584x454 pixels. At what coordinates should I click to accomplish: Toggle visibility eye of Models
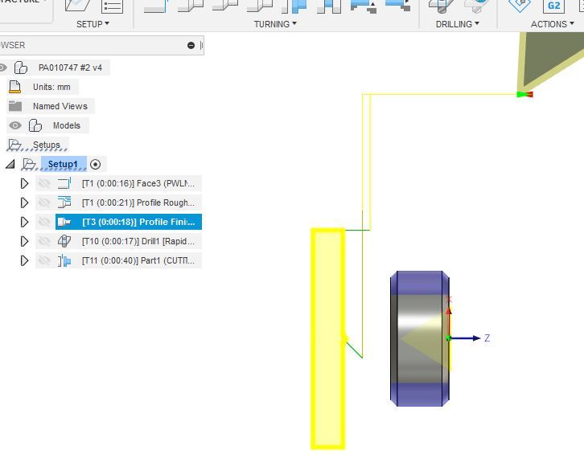point(15,125)
